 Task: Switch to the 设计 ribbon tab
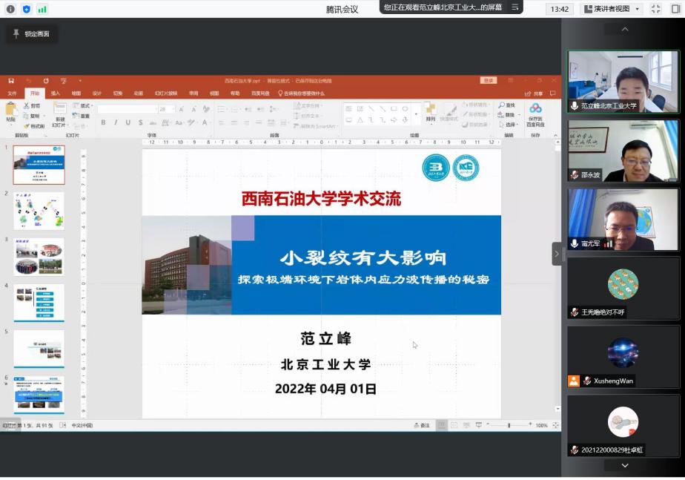(97, 93)
